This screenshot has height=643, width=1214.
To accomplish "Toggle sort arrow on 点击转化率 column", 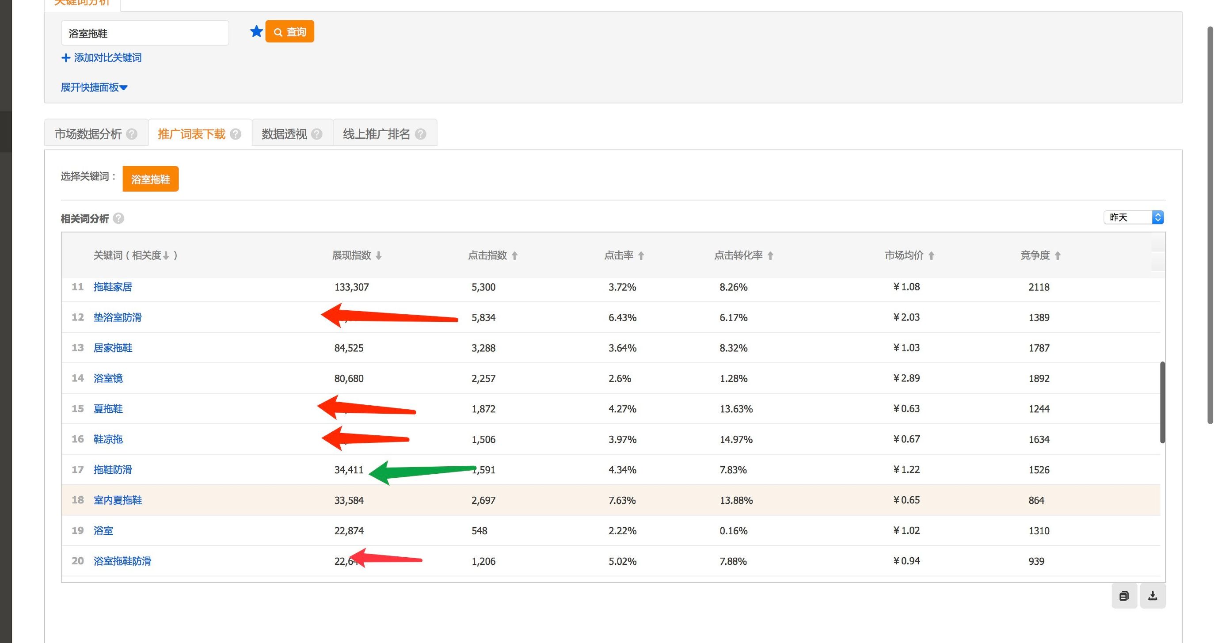I will [x=771, y=255].
